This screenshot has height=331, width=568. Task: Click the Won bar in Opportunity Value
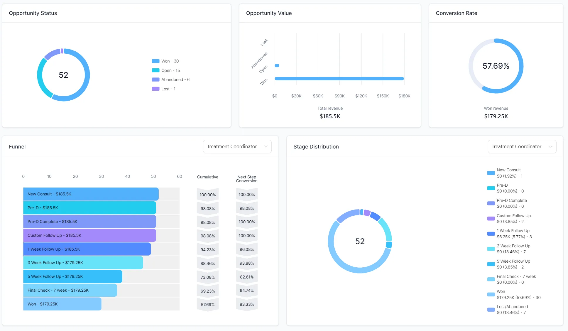point(339,78)
